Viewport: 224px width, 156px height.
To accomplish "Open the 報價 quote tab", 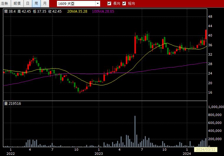I will [17, 4].
